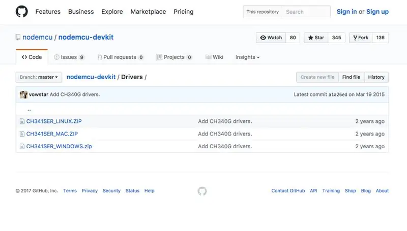Click the file icon next to CH341SER_MAC.ZIP
Screen dimensions: 407x231
tap(22, 134)
